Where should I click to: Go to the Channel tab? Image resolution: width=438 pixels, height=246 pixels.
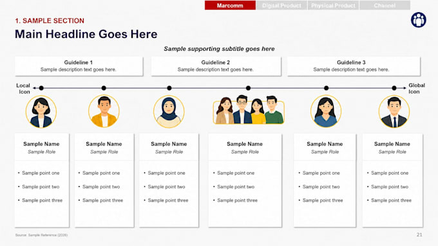(385, 5)
